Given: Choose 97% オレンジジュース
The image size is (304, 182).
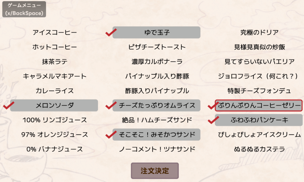Looking at the screenshot, I should click(x=53, y=135).
